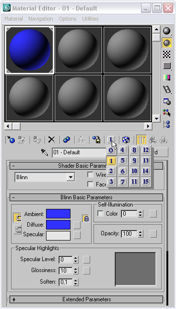
Task: Click Show Map in Viewport cube icon
Action: pyautogui.click(x=126, y=140)
